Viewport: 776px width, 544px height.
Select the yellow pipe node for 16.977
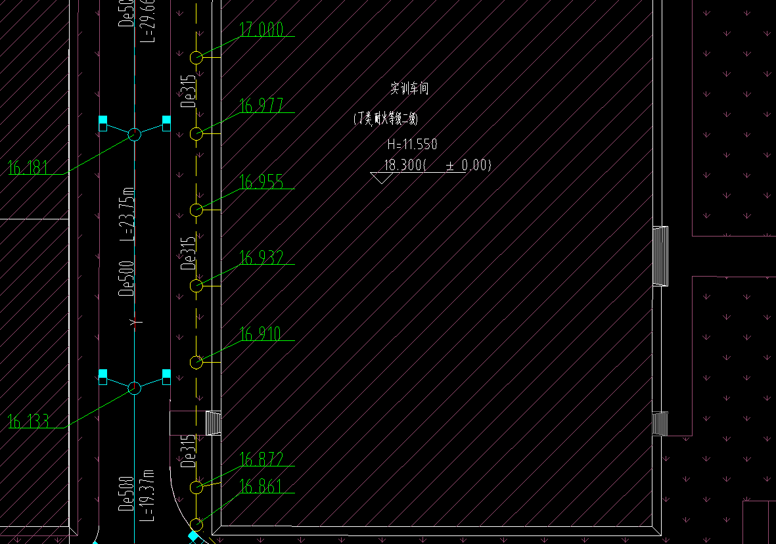click(196, 133)
